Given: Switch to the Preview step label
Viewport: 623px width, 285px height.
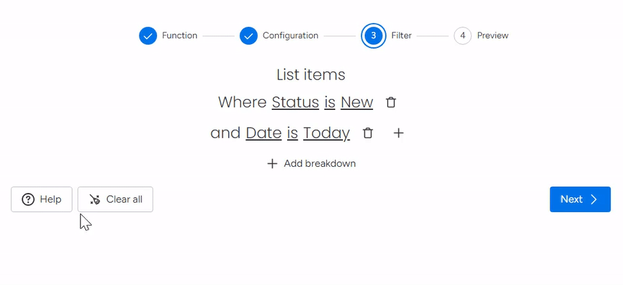Looking at the screenshot, I should [493, 36].
